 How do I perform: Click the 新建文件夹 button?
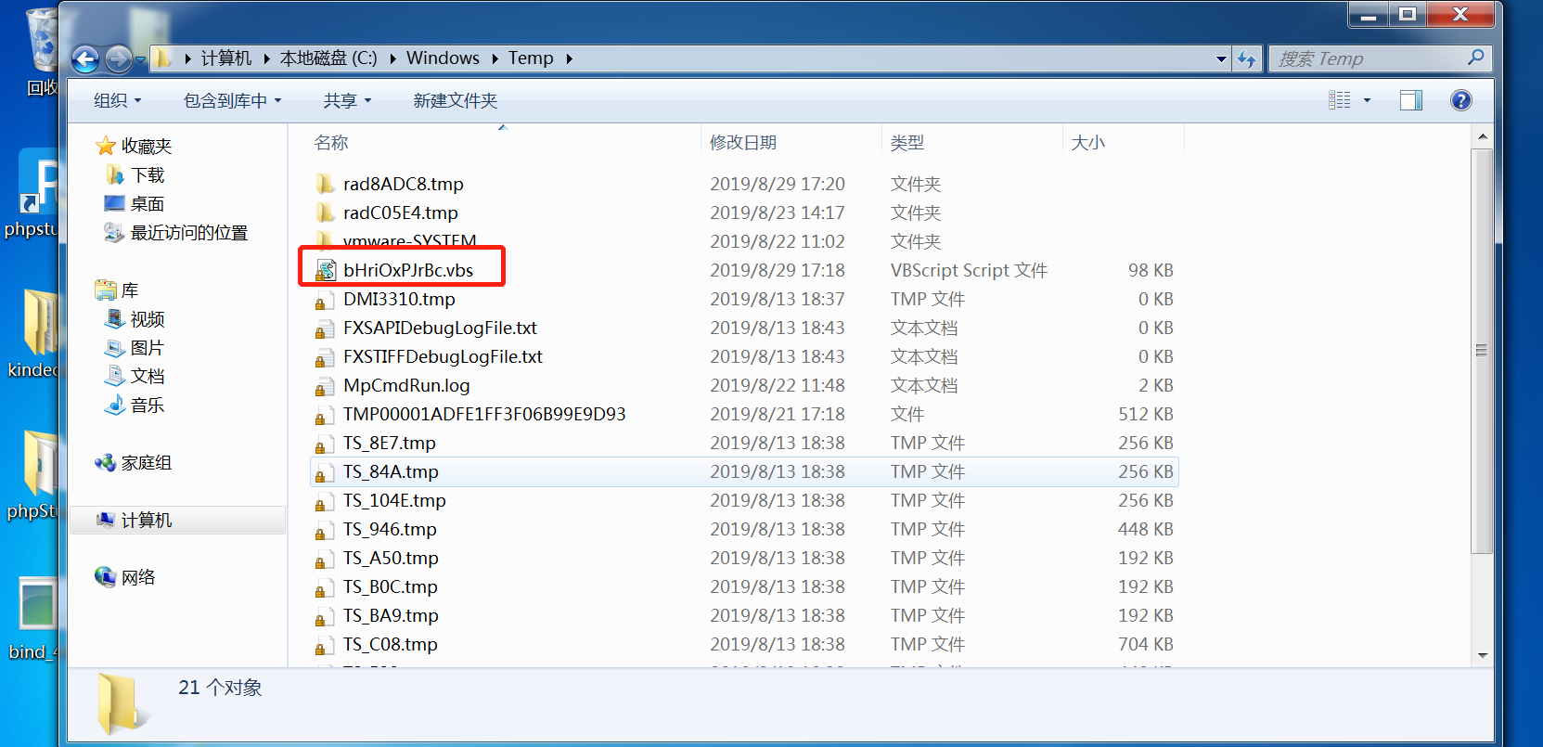455,100
